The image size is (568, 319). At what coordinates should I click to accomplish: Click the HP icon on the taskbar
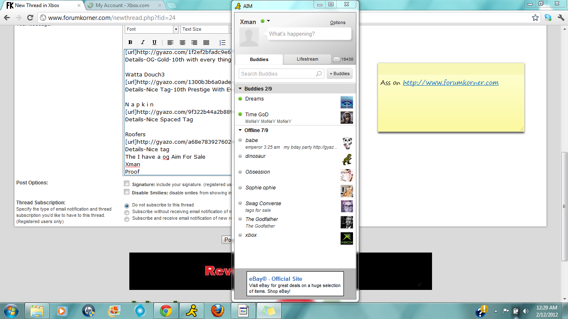(x=89, y=311)
